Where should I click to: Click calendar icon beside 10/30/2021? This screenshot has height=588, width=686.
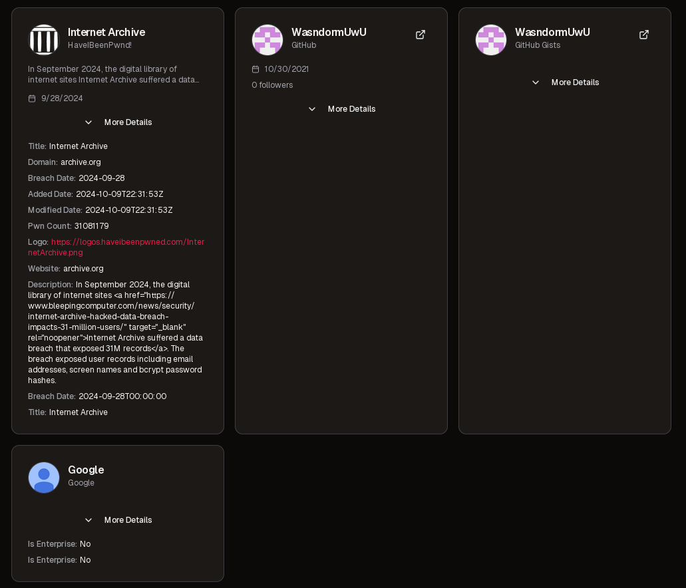pyautogui.click(x=256, y=69)
